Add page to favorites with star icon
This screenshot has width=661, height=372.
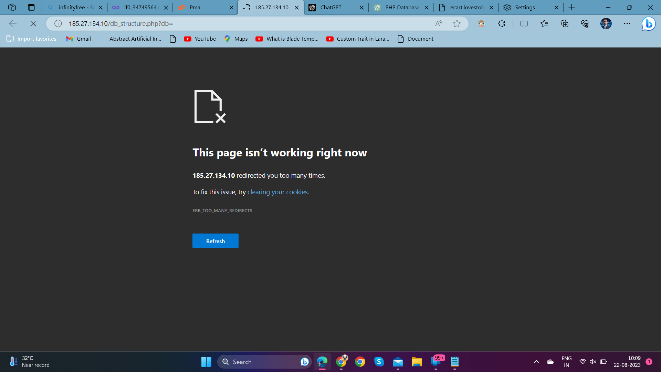click(457, 23)
